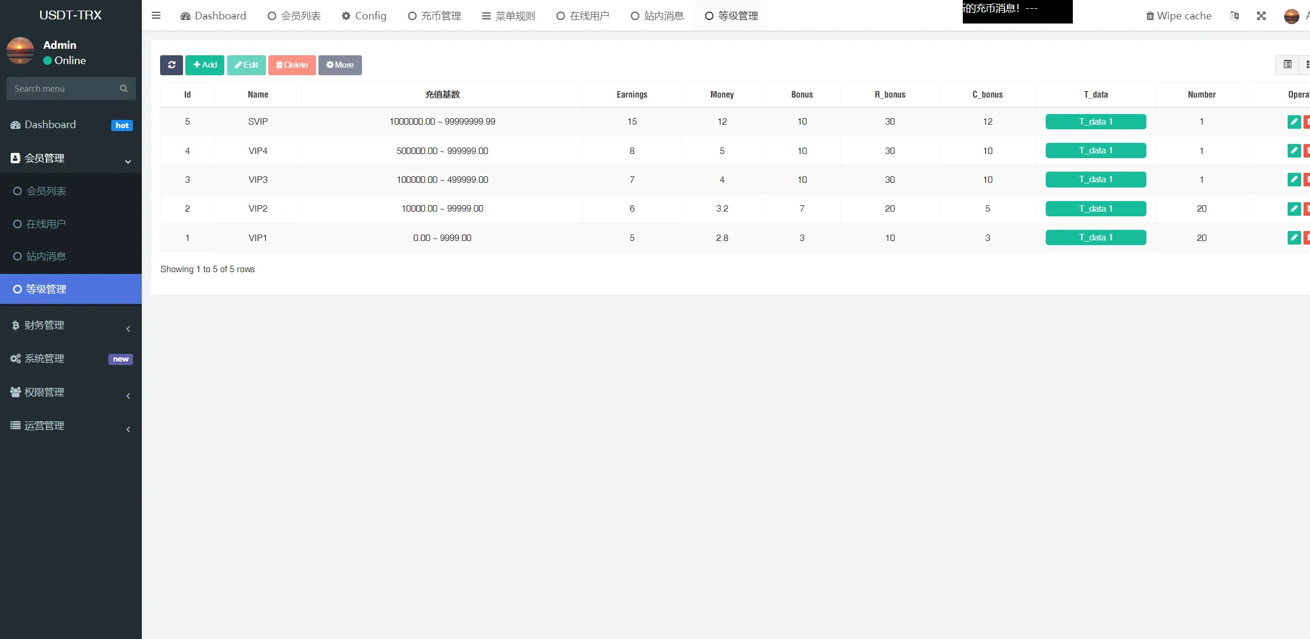Viewport: 1310px width, 639px height.
Task: Click the Wipe cache trash icon
Action: tap(1149, 16)
